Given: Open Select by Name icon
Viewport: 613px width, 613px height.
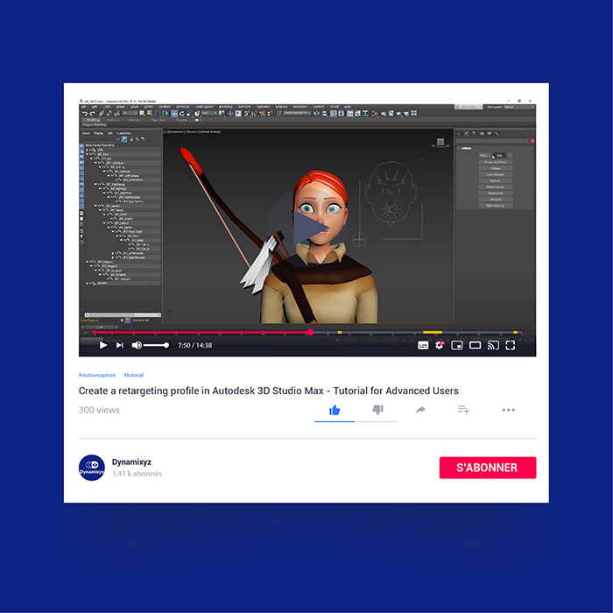Looking at the screenshot, I should pyautogui.click(x=150, y=113).
